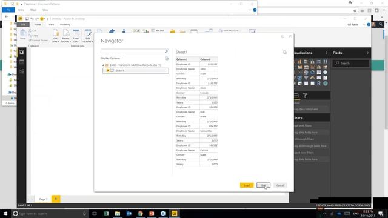Open Chrome from the taskbar

click(140, 213)
